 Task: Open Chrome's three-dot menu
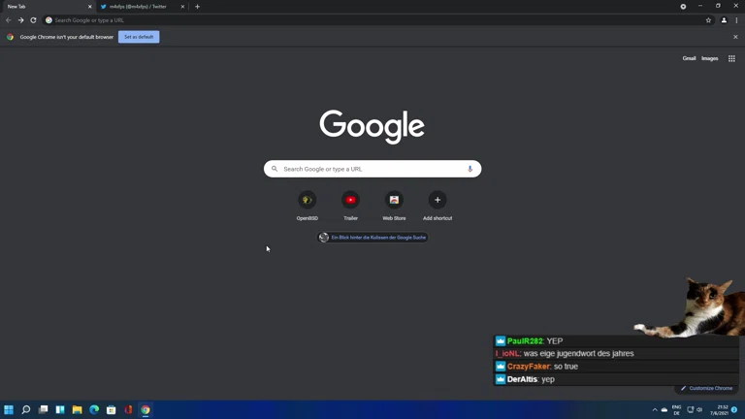pyautogui.click(x=736, y=20)
